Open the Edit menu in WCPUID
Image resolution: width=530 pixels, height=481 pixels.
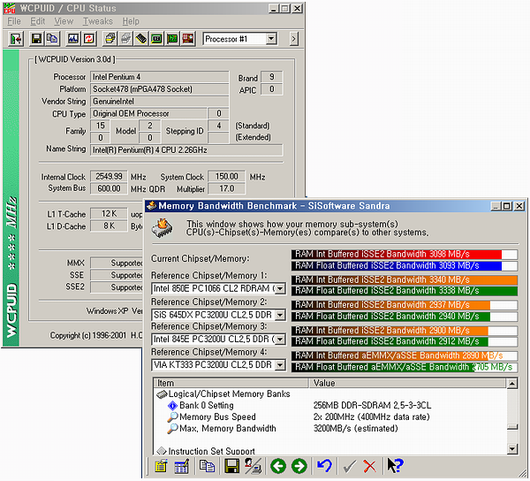tap(37, 21)
